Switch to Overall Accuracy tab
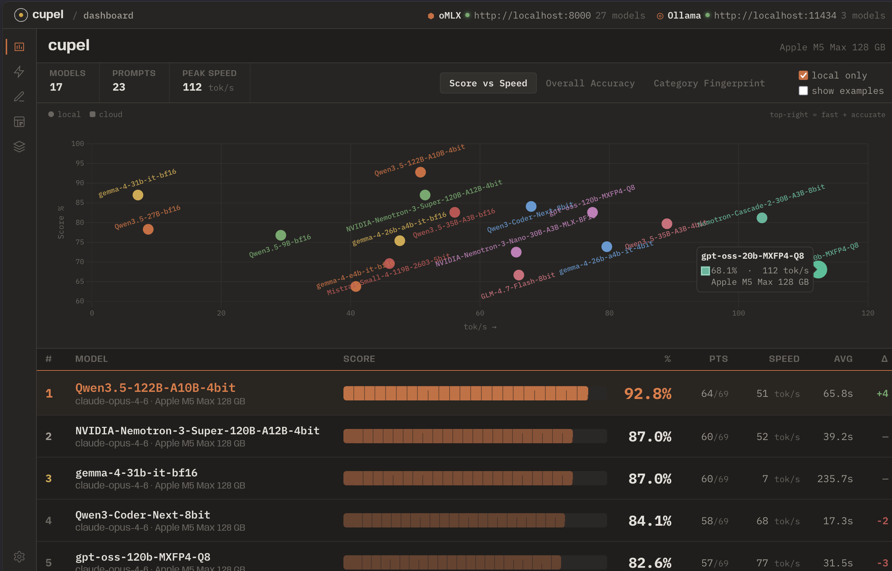Screen dimensions: 892x571 [590, 84]
